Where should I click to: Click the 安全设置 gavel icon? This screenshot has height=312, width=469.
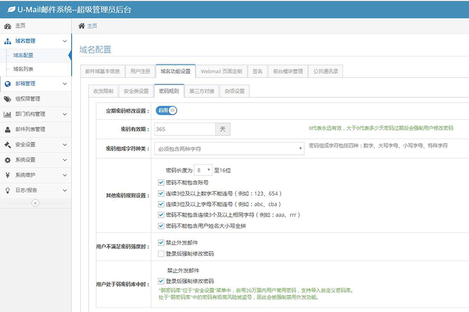[8, 145]
